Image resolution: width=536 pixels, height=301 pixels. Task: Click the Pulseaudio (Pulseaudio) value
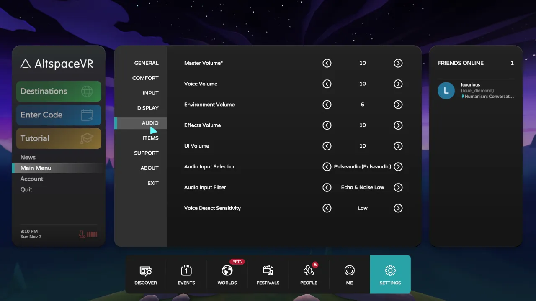click(363, 167)
